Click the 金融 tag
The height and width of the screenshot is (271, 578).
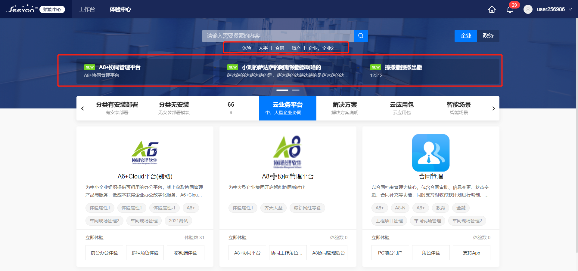click(x=461, y=208)
